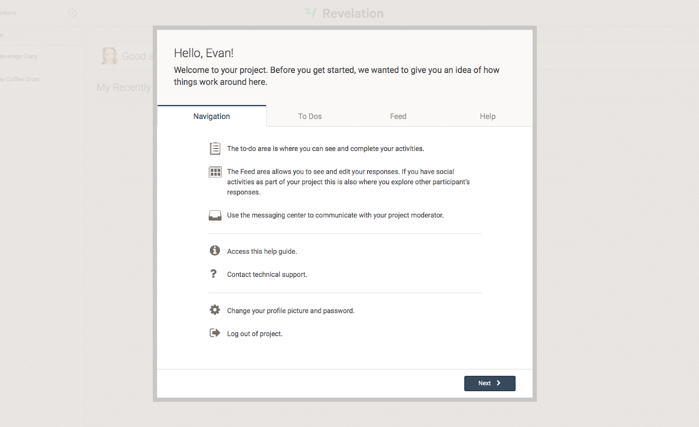
Task: Click the info circle help guide icon
Action: pos(215,250)
